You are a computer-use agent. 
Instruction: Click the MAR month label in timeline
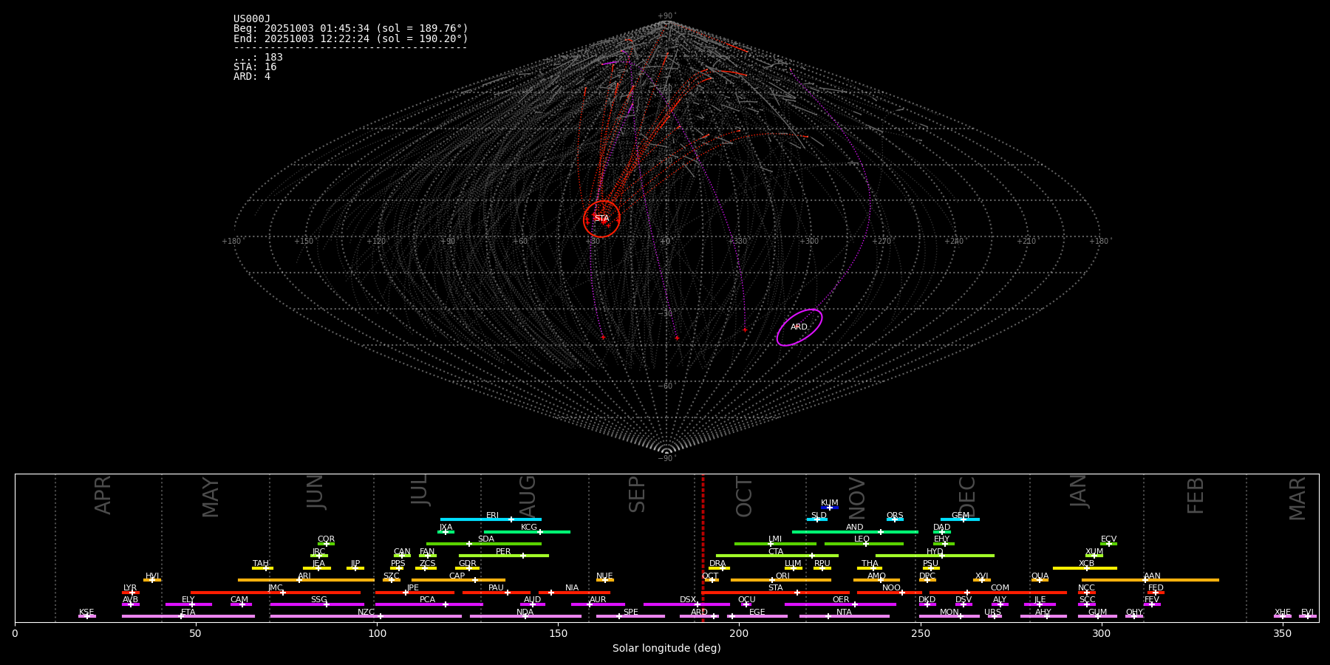(1297, 499)
